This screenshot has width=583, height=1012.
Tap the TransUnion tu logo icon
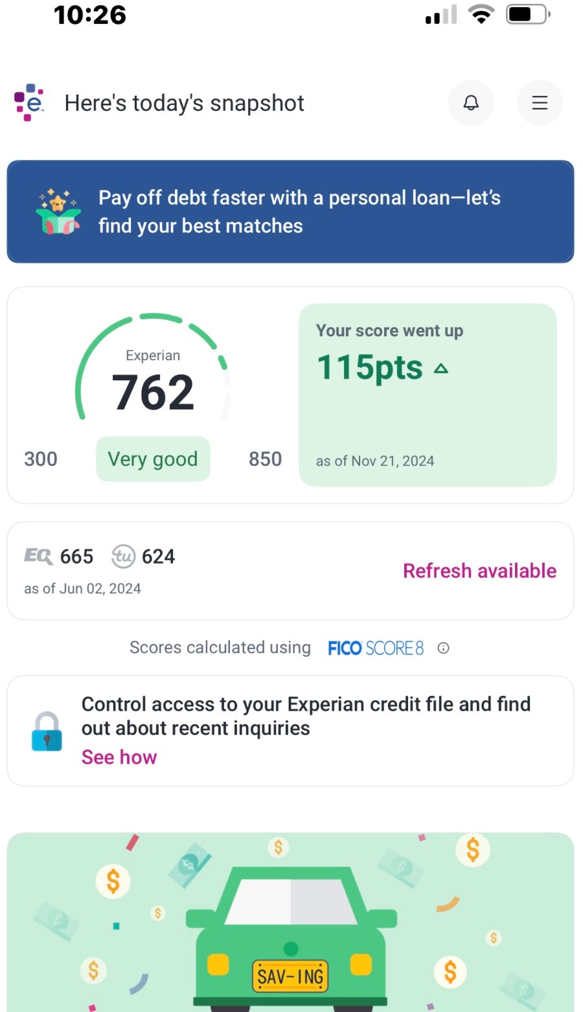pyautogui.click(x=123, y=557)
